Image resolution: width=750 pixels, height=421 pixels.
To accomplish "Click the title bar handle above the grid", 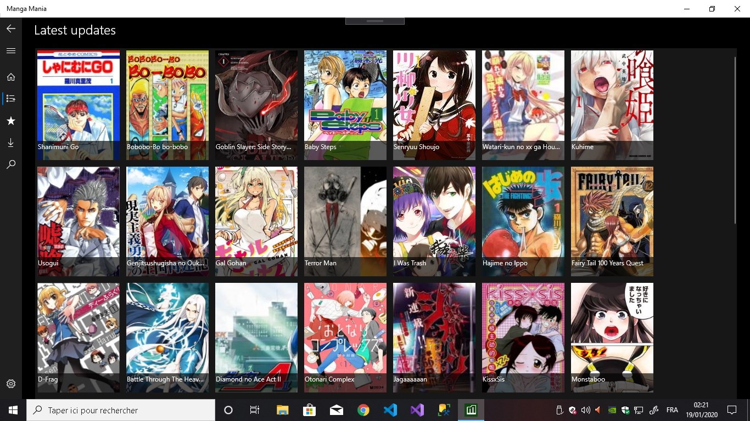I will 375,21.
